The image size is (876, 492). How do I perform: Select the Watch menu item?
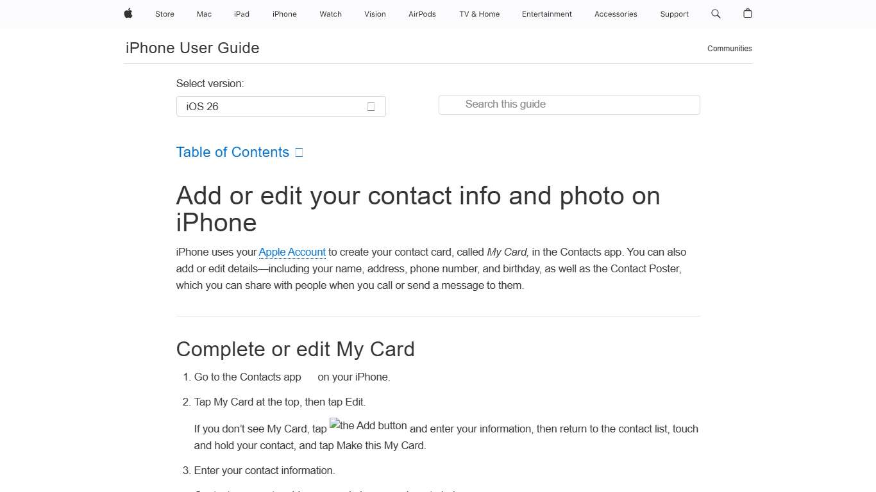click(330, 13)
